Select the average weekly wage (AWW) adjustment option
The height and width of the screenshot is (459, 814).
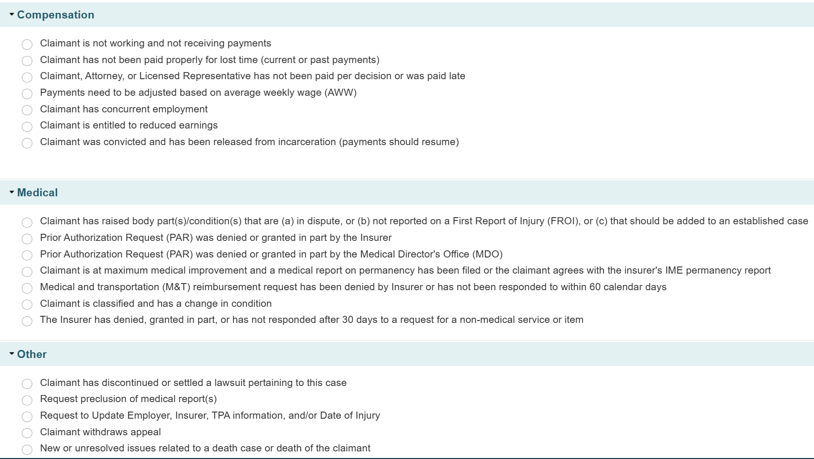(x=27, y=93)
